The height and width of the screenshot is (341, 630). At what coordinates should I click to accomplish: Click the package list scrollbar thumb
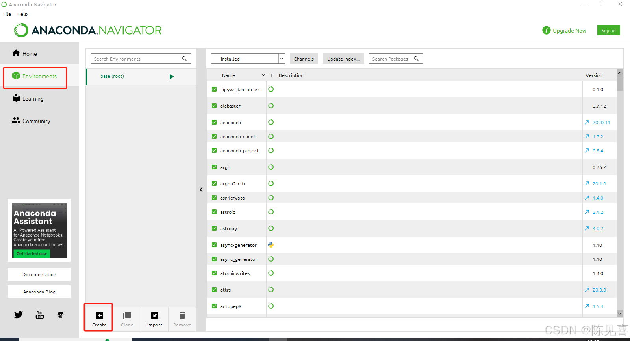coord(620,84)
